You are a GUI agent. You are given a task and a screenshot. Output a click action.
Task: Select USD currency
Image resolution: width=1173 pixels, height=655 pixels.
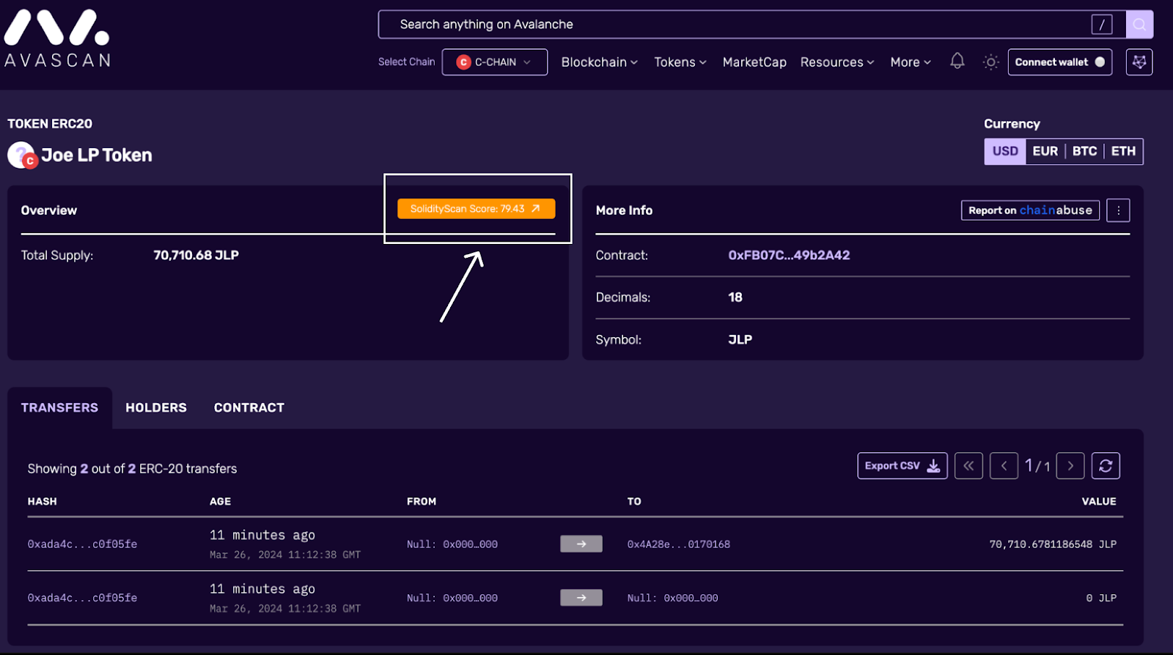coord(1005,152)
